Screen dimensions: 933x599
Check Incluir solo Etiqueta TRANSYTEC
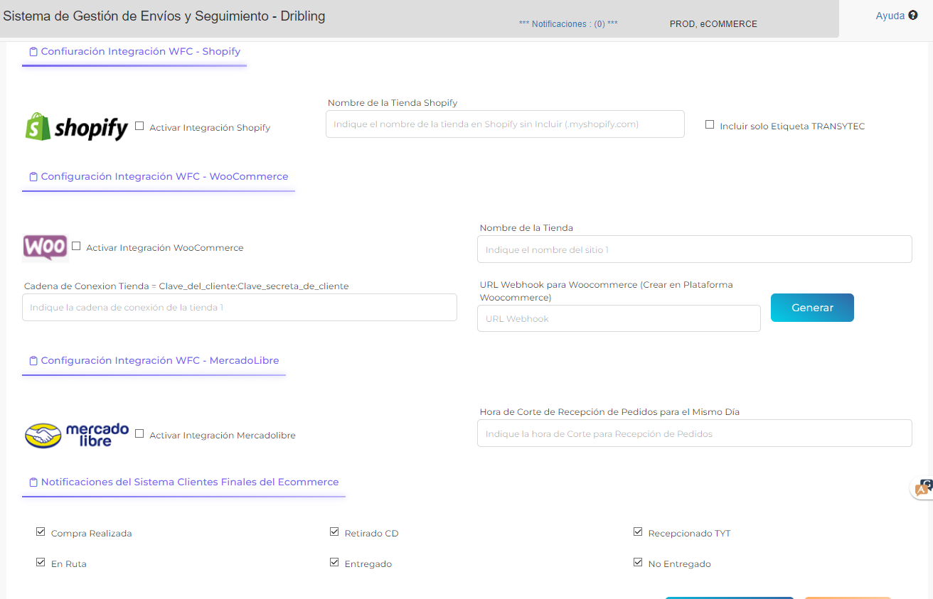tap(710, 124)
